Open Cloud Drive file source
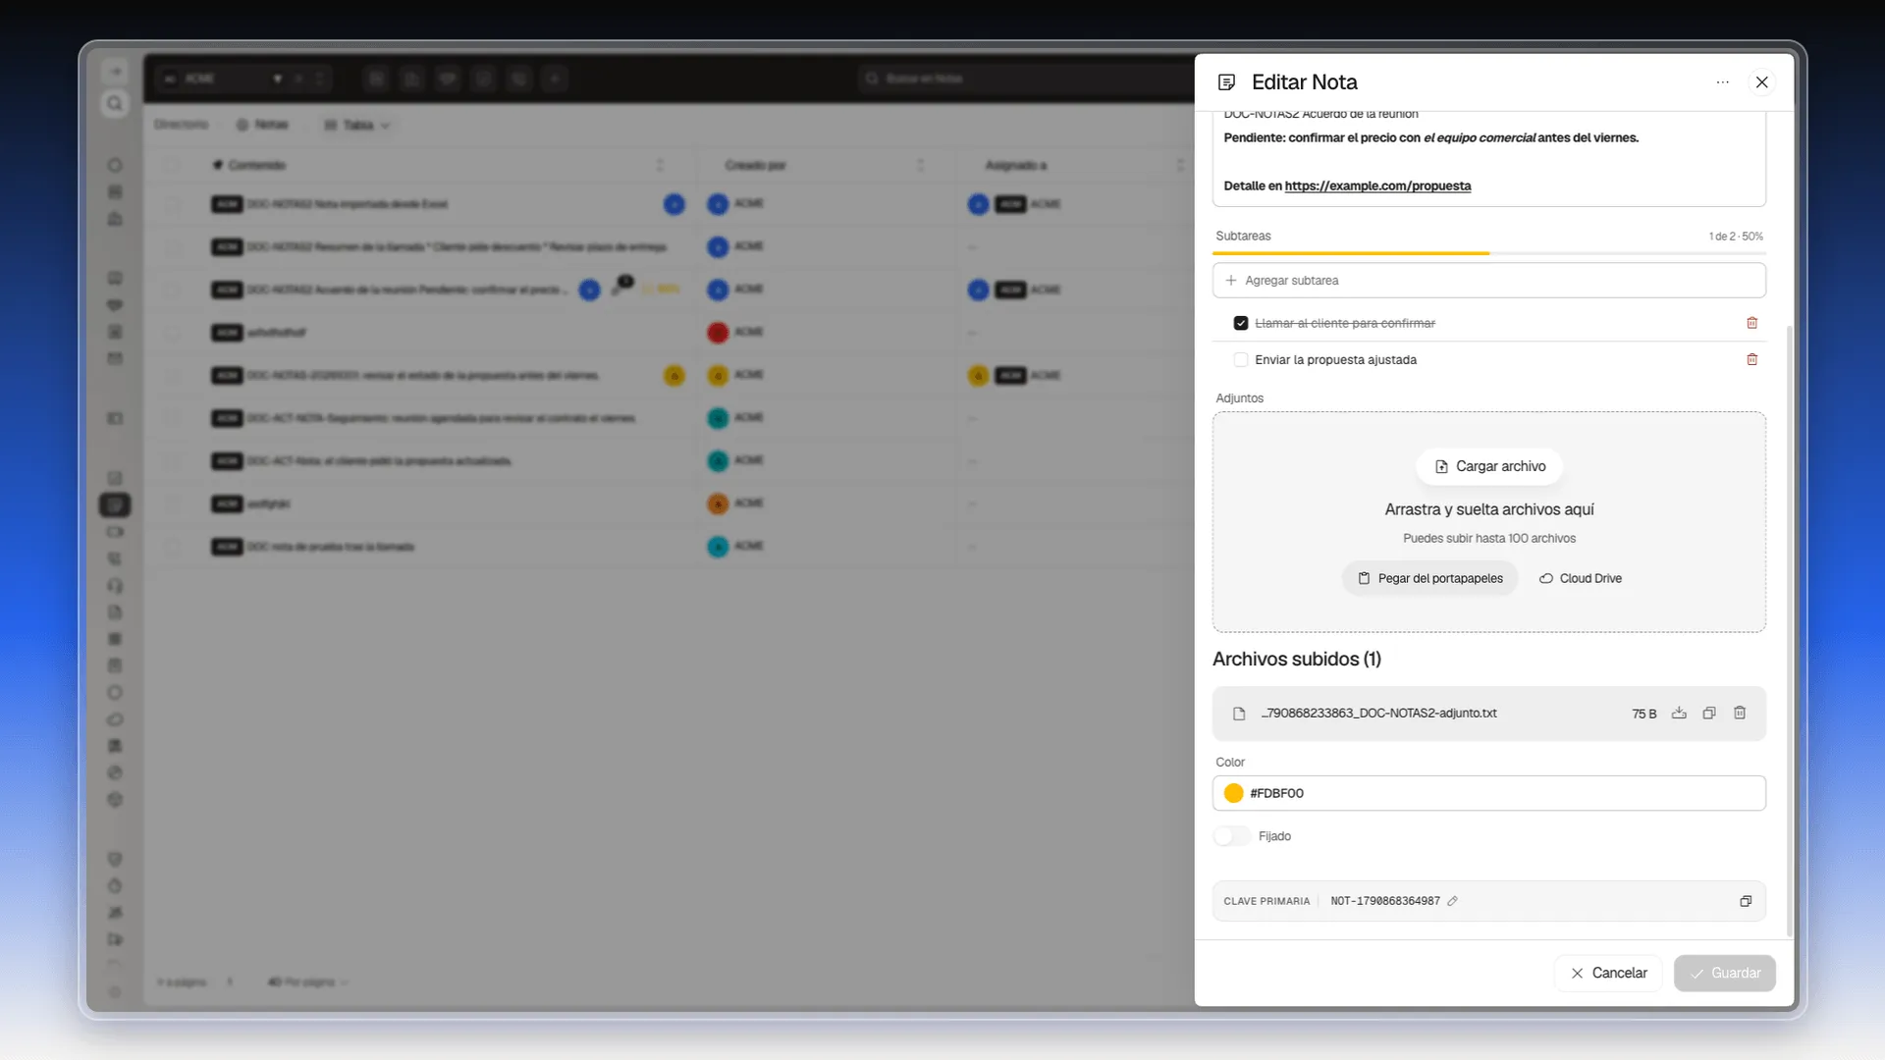Screen dimensions: 1885x1060 point(1580,578)
